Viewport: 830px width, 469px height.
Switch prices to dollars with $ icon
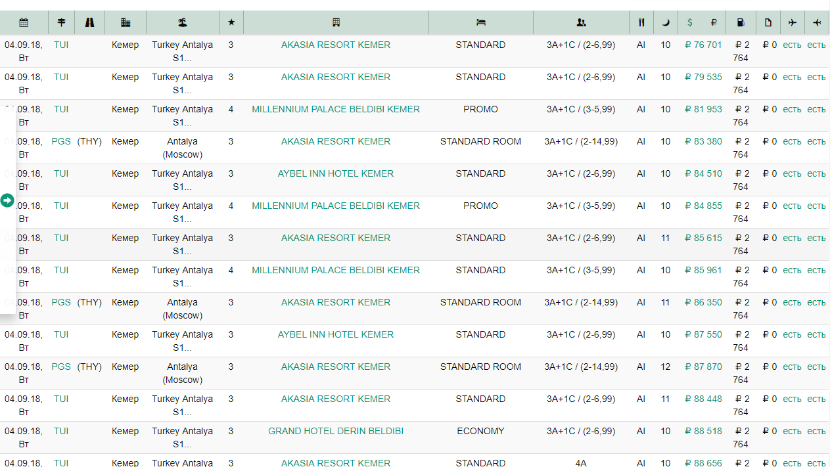(x=689, y=22)
